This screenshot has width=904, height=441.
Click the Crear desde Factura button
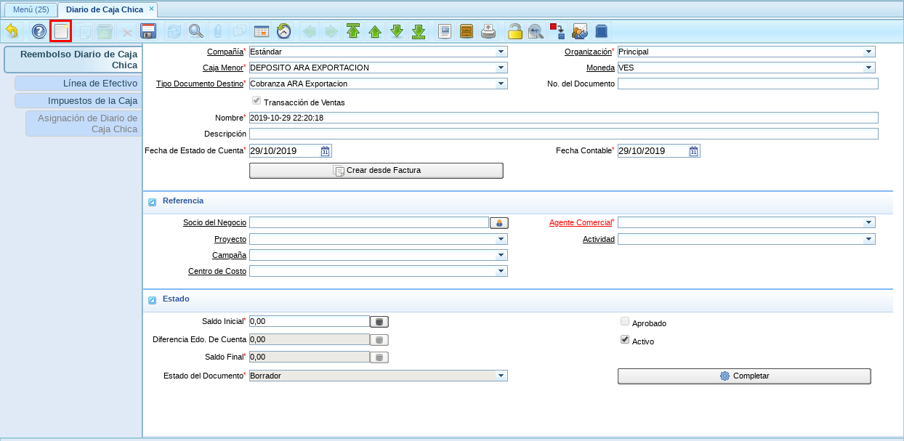click(x=376, y=171)
